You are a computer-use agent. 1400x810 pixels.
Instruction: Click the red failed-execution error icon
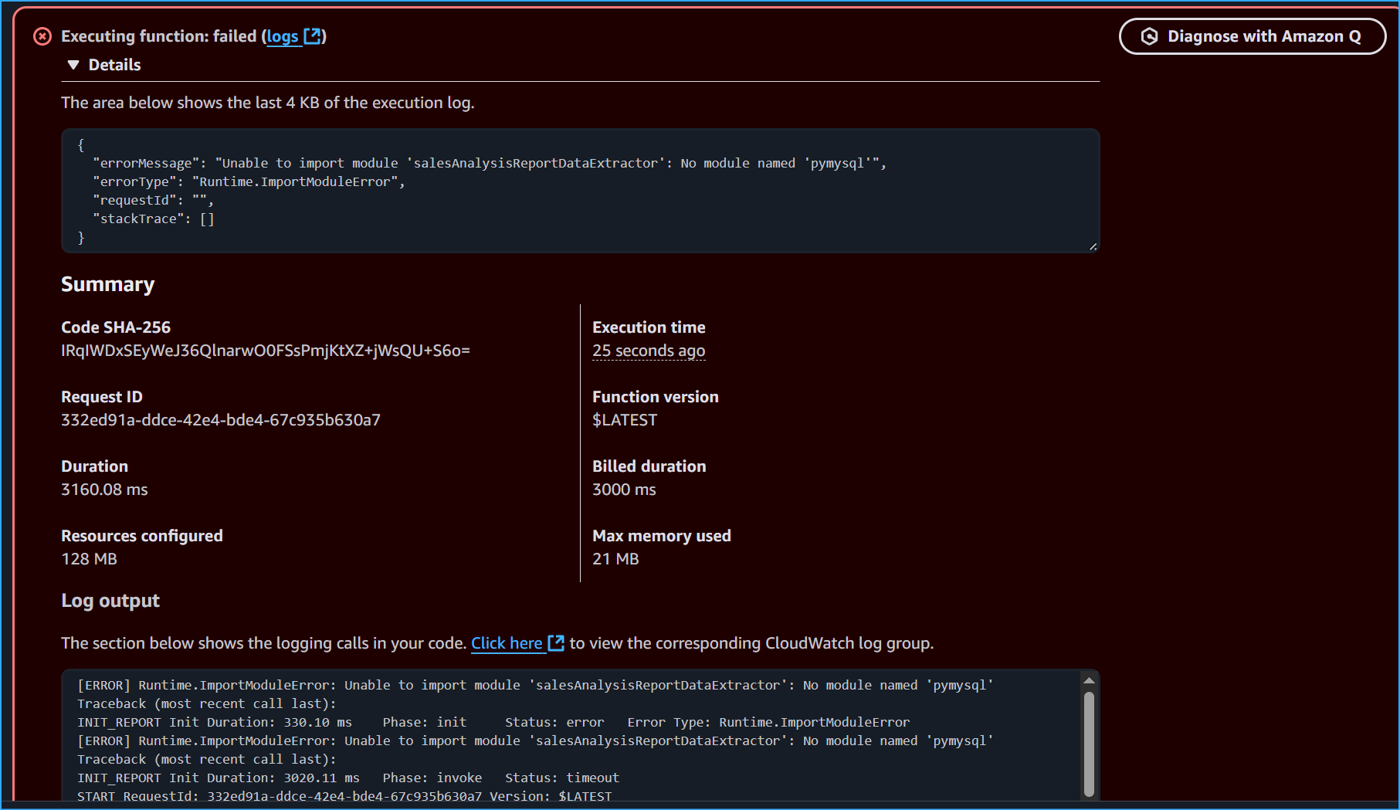(x=42, y=36)
